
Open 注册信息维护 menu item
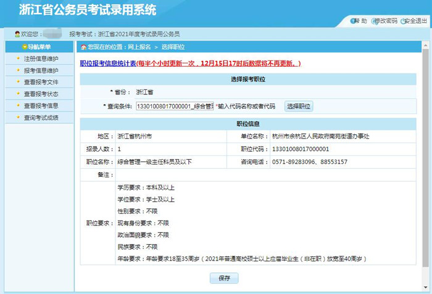(41, 59)
